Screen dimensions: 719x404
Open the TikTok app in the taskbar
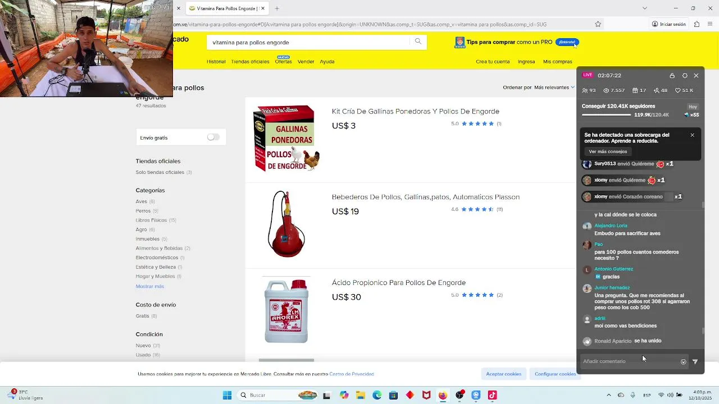492,395
